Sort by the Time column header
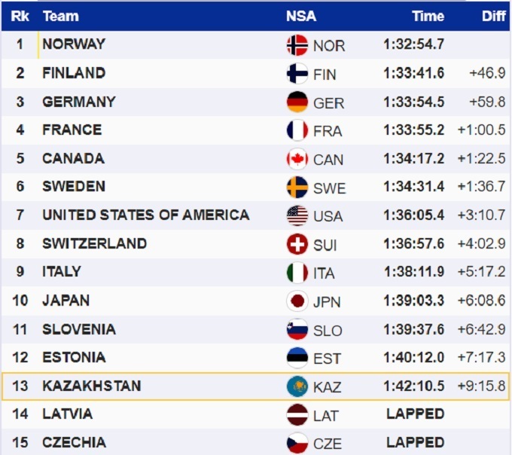This screenshot has height=455, width=512. pyautogui.click(x=428, y=16)
